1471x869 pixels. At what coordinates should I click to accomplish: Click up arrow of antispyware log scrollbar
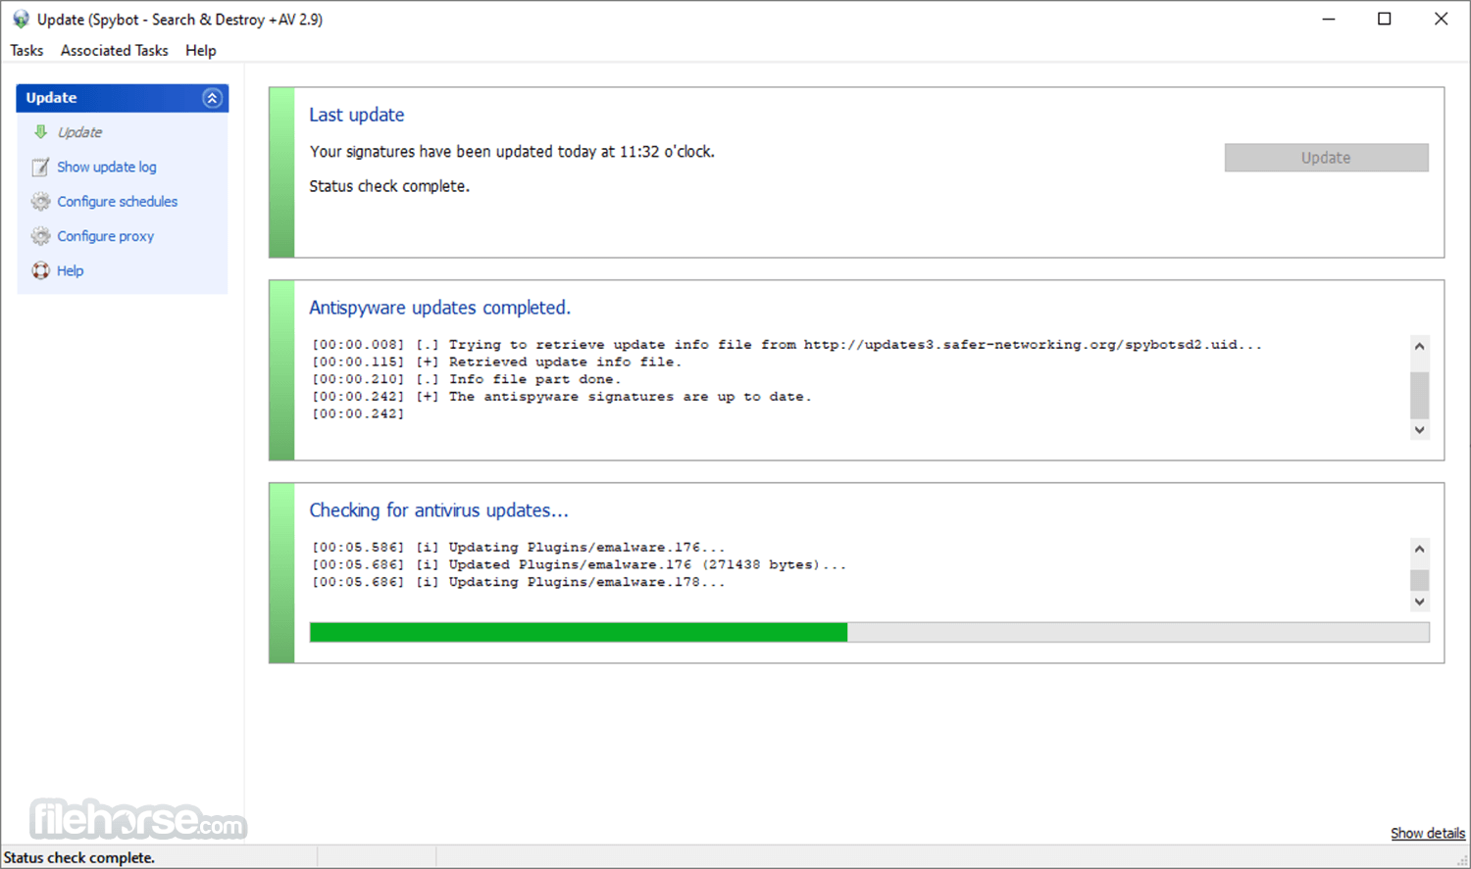1419,346
